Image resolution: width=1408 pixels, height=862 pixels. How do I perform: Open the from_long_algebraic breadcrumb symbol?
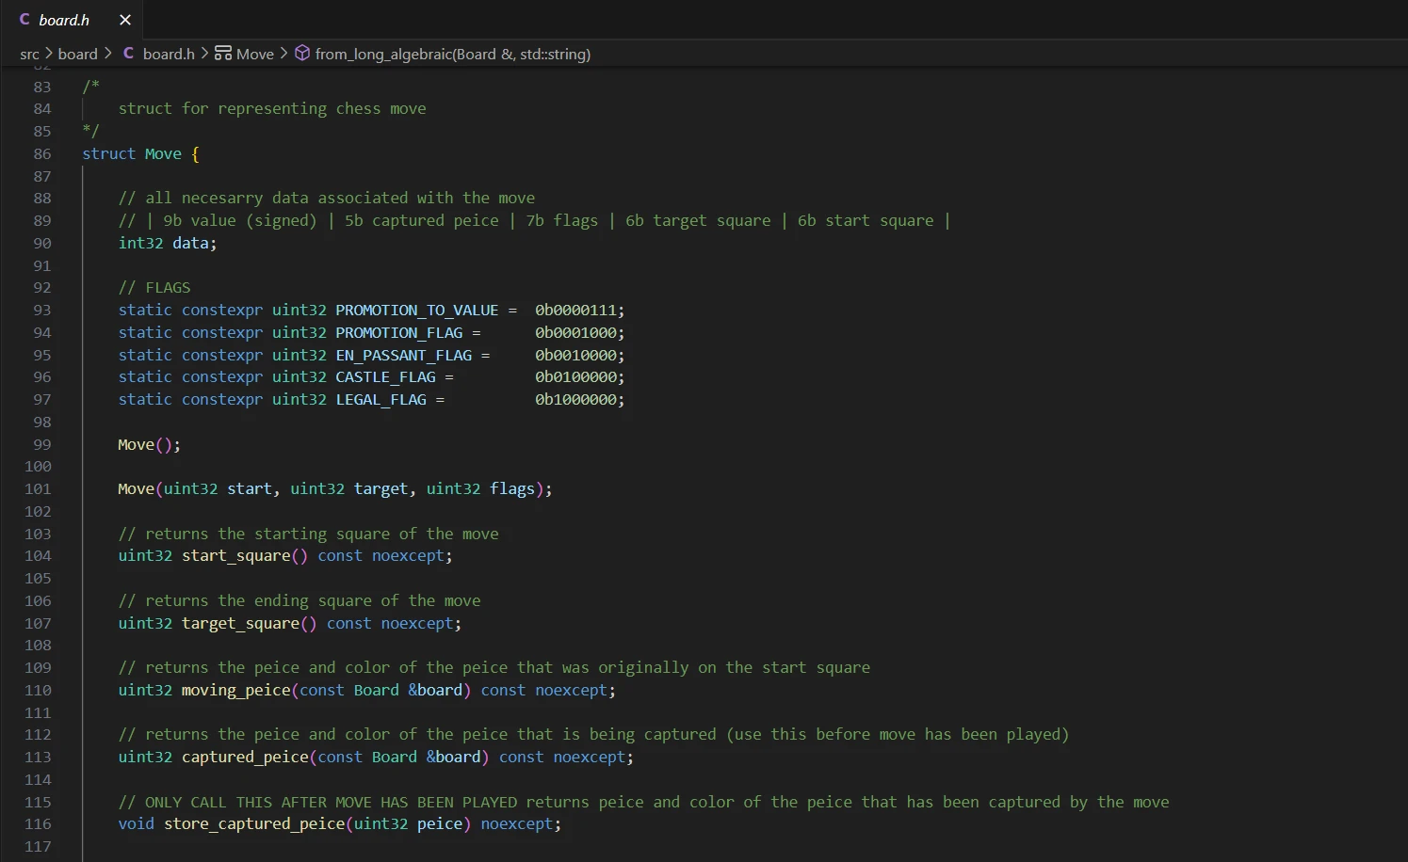point(452,55)
